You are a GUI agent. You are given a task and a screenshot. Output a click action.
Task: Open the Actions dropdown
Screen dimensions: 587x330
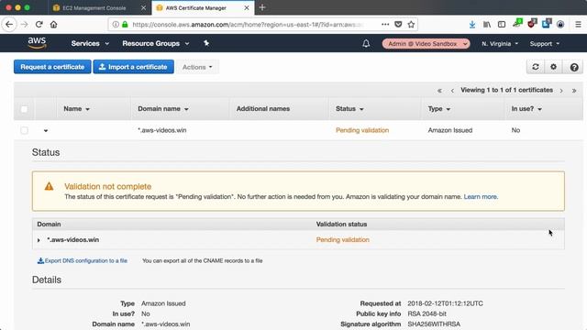pos(197,67)
